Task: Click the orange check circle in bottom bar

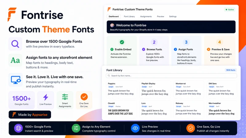Action: click(191, 128)
